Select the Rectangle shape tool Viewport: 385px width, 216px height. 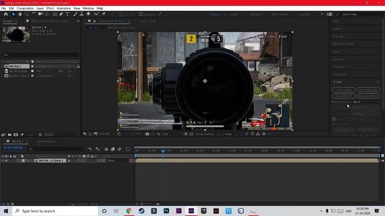coord(55,14)
